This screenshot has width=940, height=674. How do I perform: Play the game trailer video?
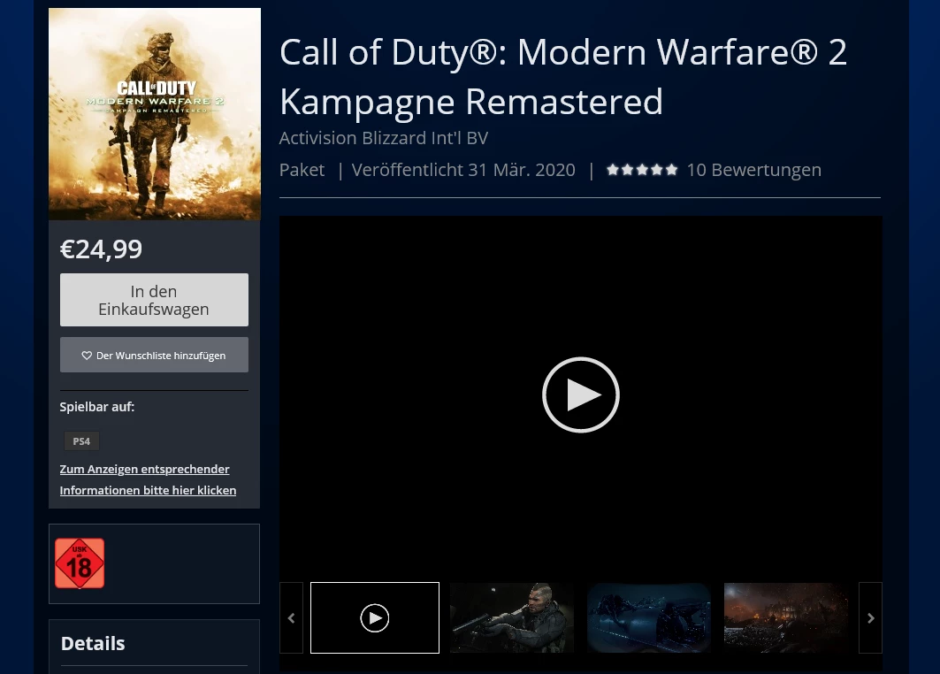[x=580, y=394]
